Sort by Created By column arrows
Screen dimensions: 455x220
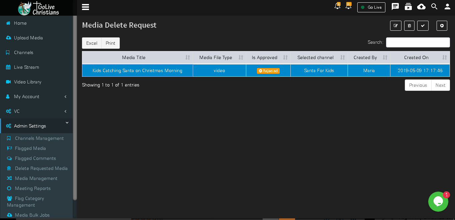(x=385, y=57)
